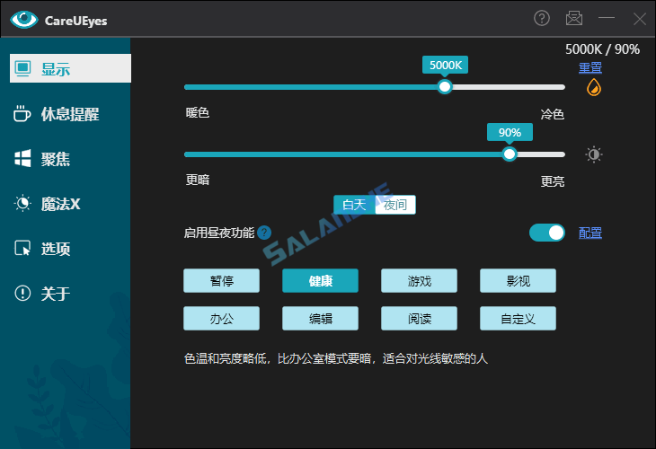This screenshot has width=656, height=449.
Task: Click the white end of color temperature track
Action: coord(509,87)
